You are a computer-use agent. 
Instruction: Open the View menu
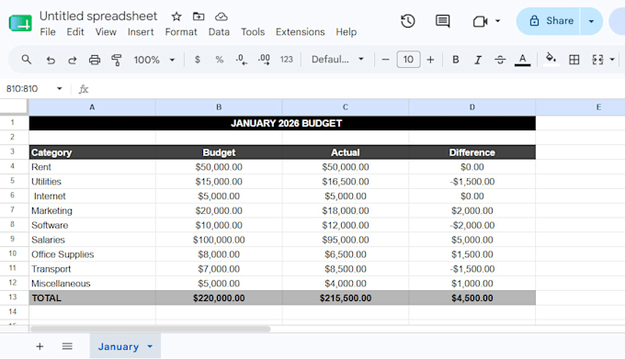click(x=106, y=32)
